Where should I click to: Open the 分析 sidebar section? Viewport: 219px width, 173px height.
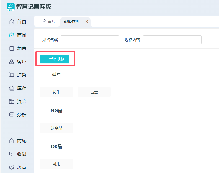pos(18,115)
